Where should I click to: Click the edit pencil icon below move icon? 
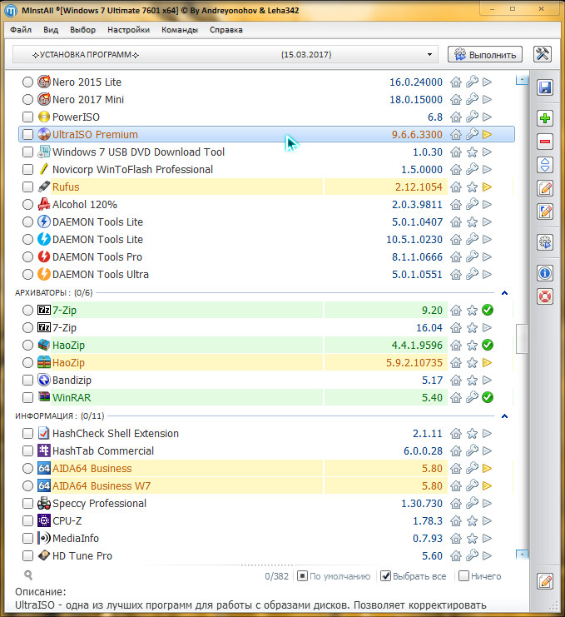coord(545,188)
